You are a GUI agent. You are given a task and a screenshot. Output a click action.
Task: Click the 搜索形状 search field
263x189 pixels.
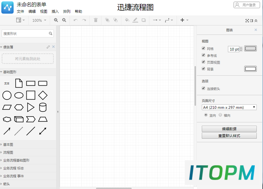click(x=28, y=34)
